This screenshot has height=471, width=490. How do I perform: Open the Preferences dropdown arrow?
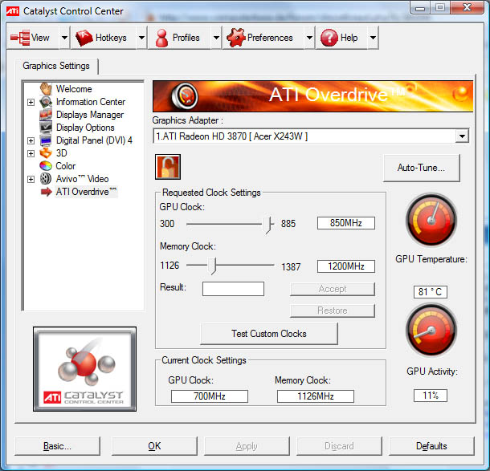pyautogui.click(x=309, y=38)
